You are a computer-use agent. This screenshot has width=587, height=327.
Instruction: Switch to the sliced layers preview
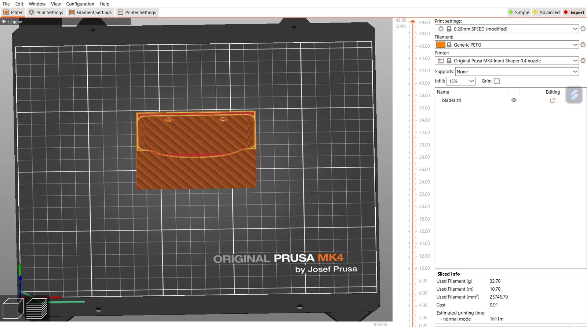(37, 308)
